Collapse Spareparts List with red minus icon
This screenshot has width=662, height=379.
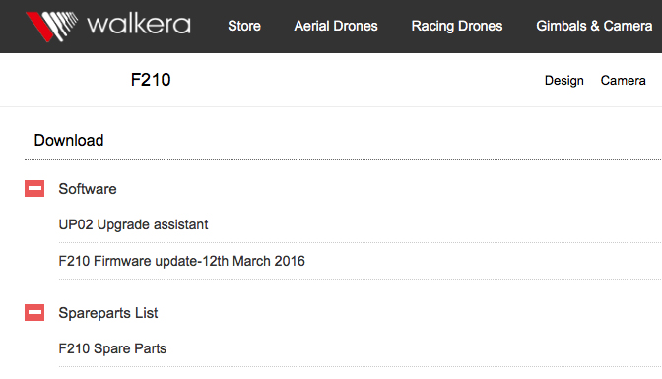coord(34,313)
